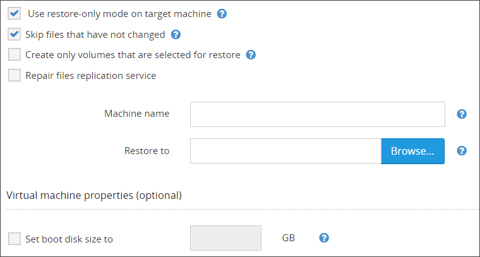This screenshot has width=480, height=257.
Task: Uncheck the Use restore-only mode checkbox
Action: click(15, 13)
